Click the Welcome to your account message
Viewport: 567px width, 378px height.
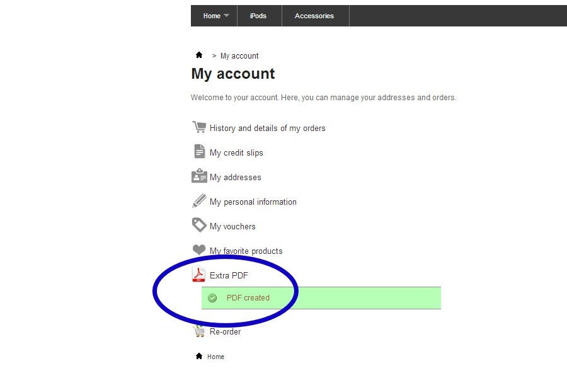324,97
